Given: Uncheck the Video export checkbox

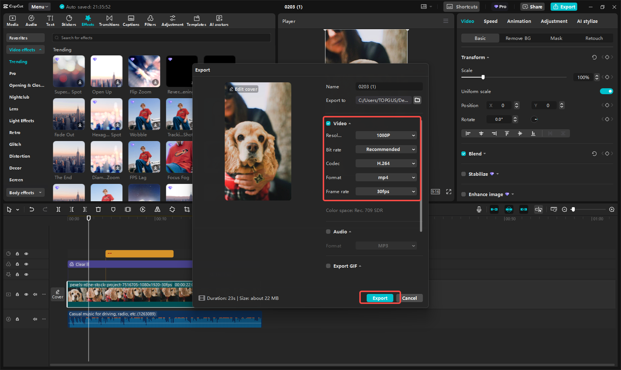Looking at the screenshot, I should (328, 123).
